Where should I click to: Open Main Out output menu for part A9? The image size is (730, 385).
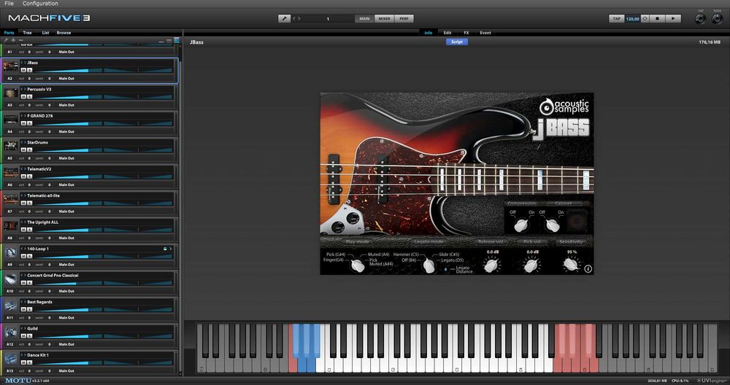point(66,265)
